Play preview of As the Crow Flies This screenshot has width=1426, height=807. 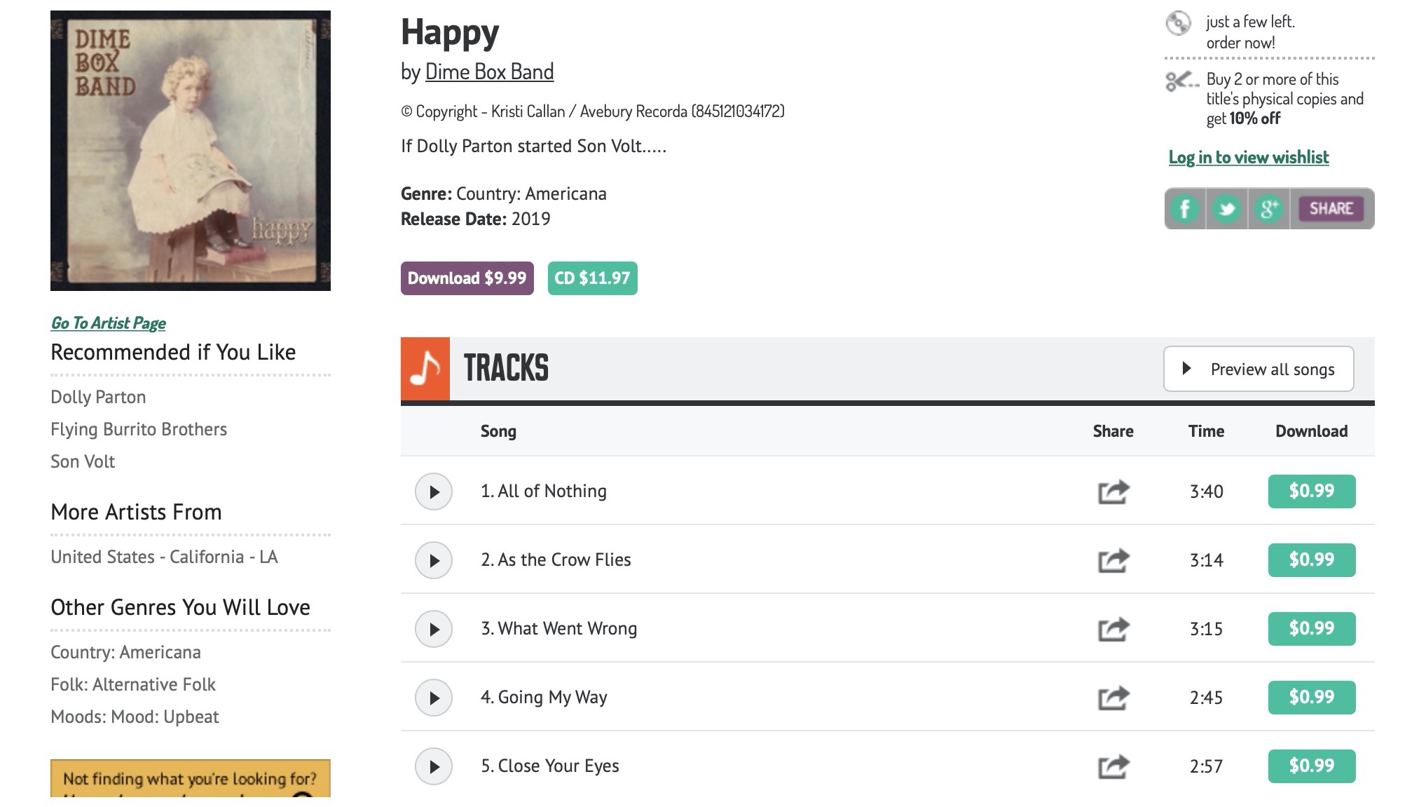[x=434, y=560]
